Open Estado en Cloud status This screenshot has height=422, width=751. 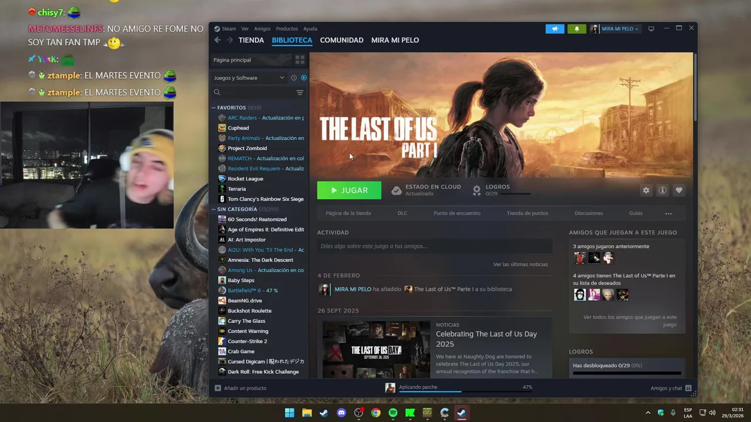pyautogui.click(x=427, y=190)
